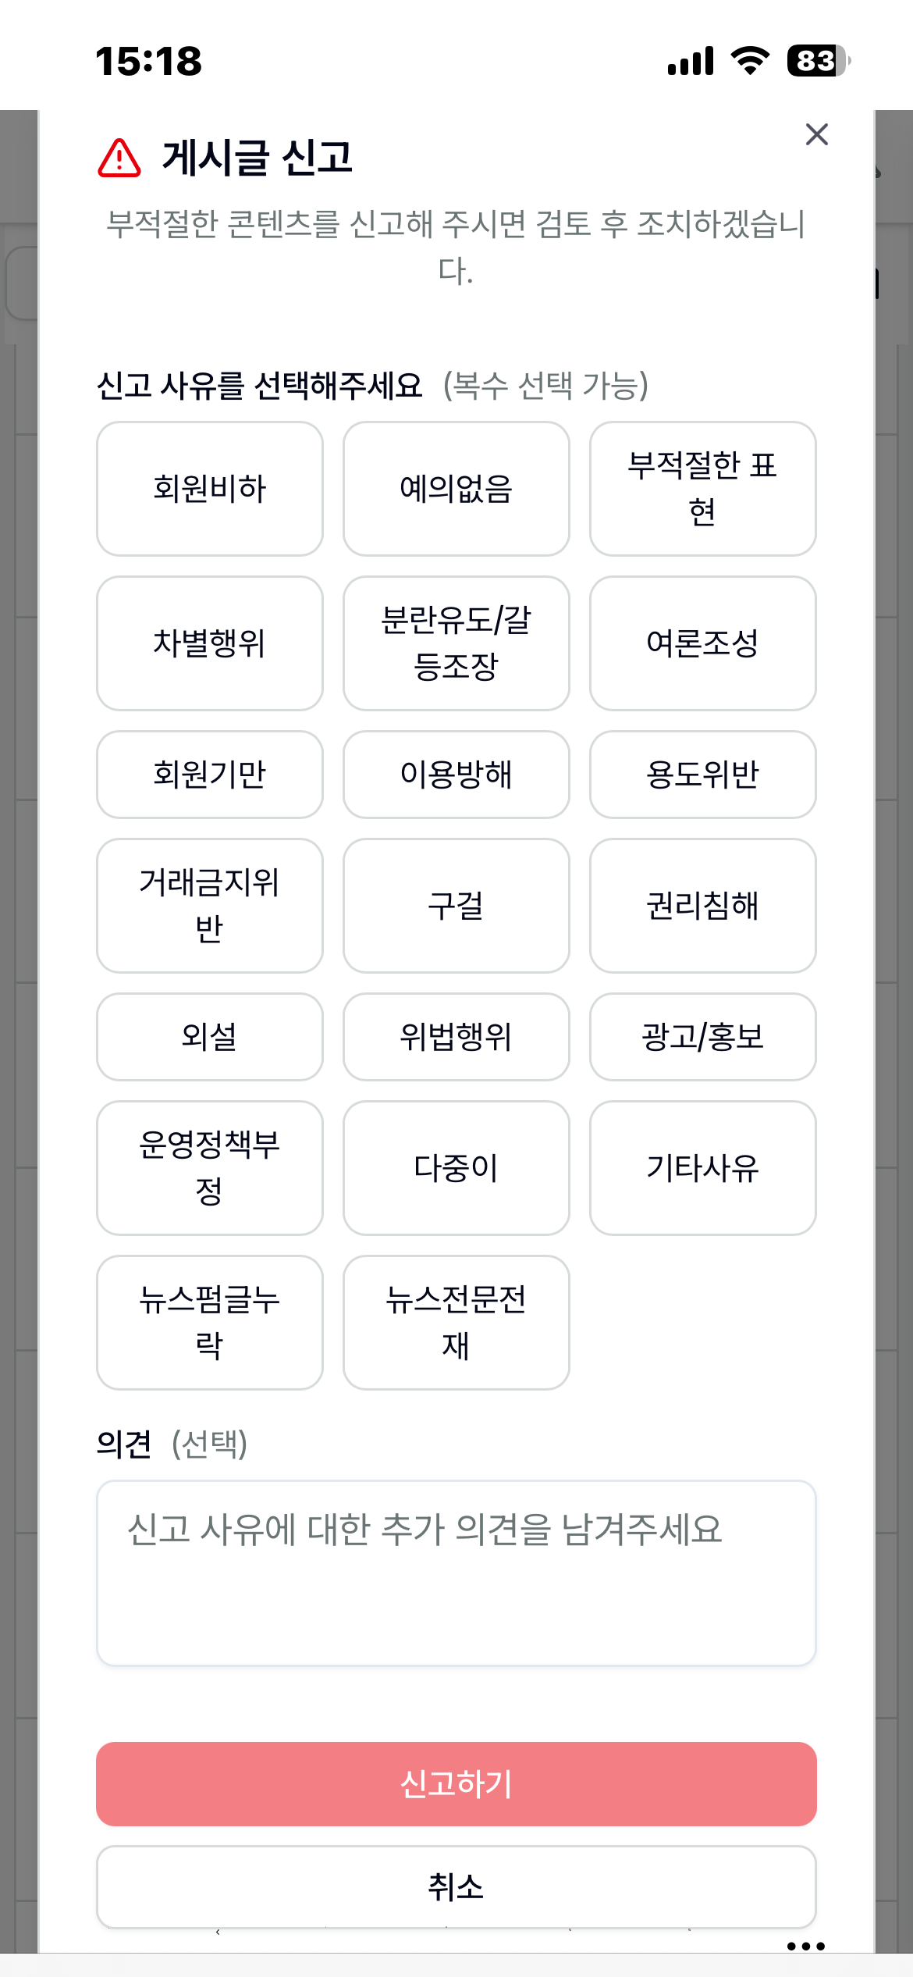
Task: Pick the 여론조성 reason chip
Action: coord(703,643)
